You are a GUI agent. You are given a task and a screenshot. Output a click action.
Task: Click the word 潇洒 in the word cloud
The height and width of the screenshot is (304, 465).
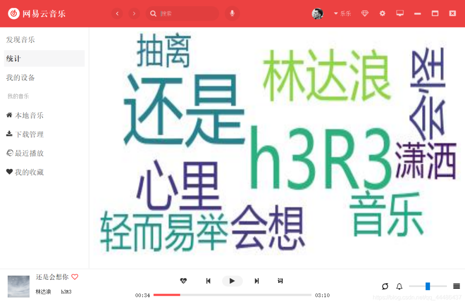(x=425, y=160)
